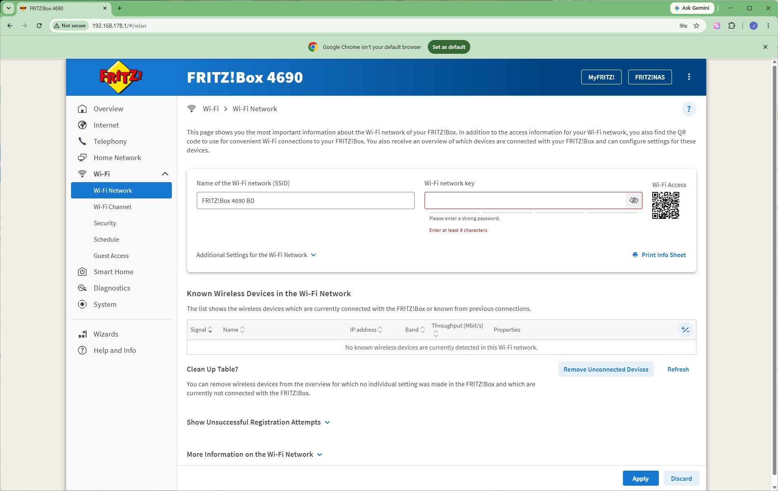Viewport: 778px width, 491px height.
Task: Expand More Information on the Wi-Fi Network
Action: (255, 454)
